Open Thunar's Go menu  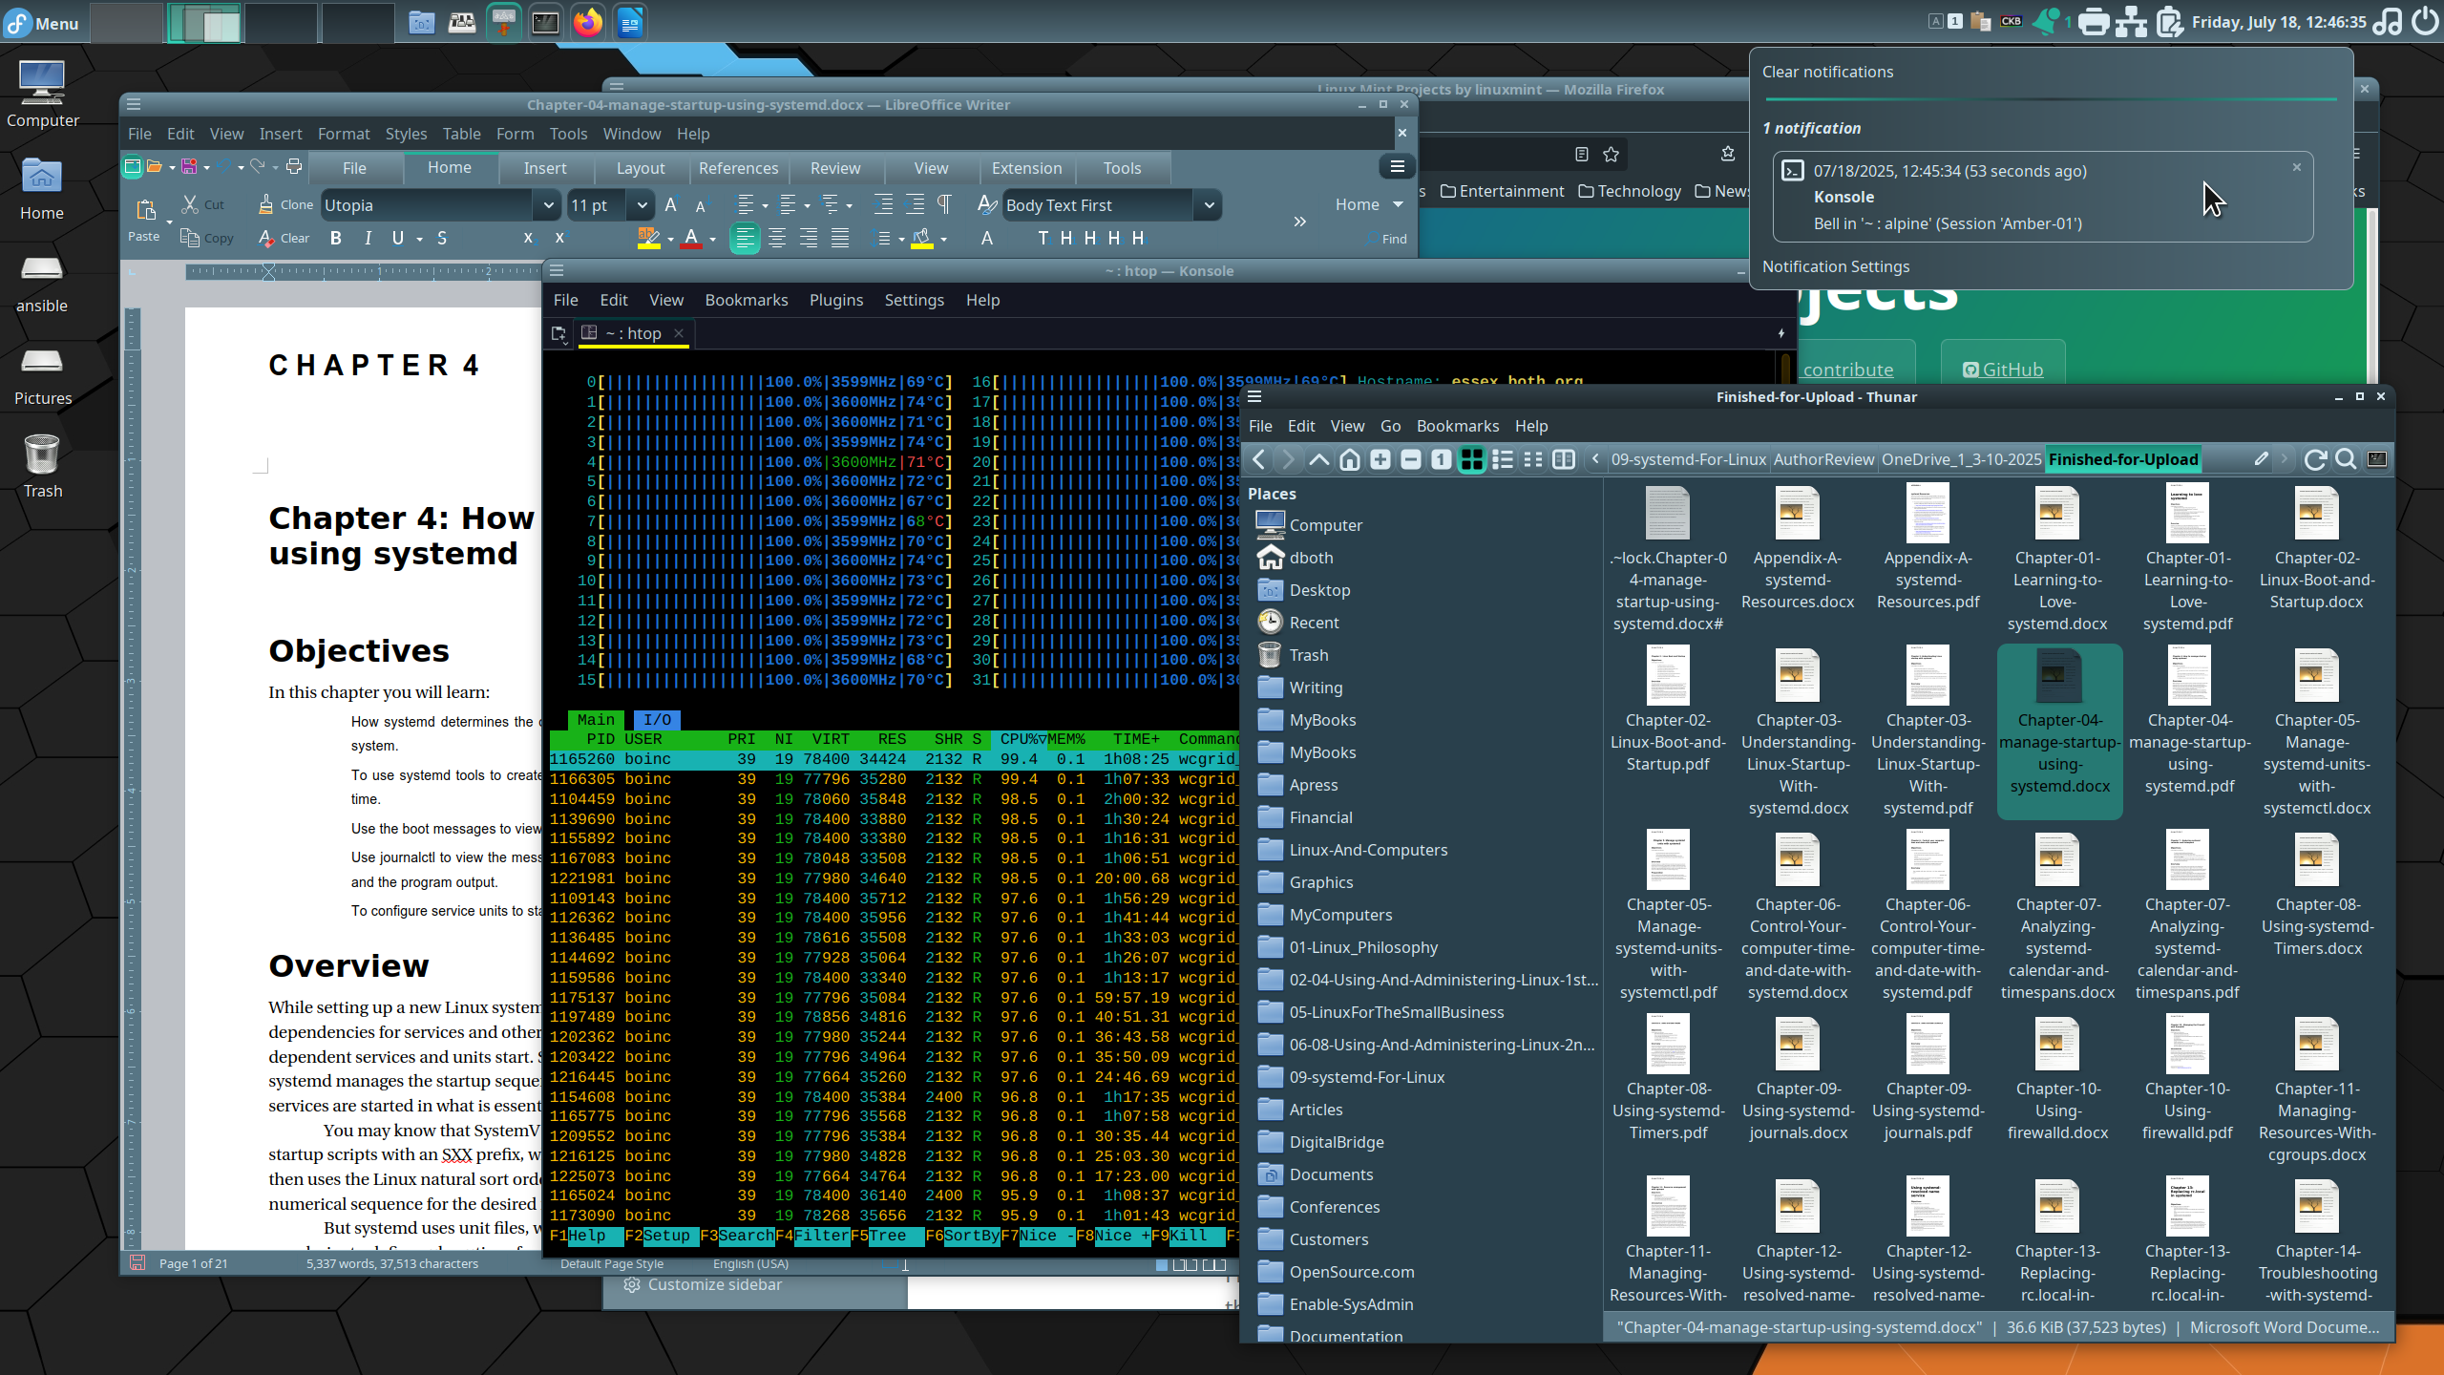1390,426
